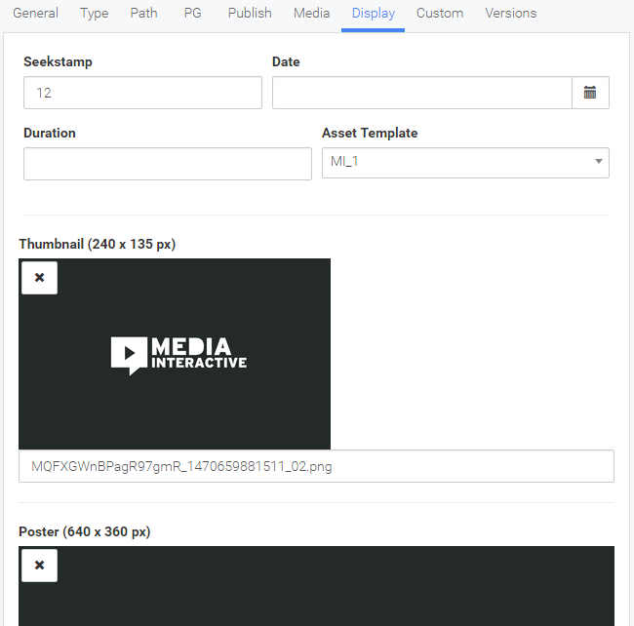This screenshot has height=626, width=634.
Task: Switch to the General tab
Action: pyautogui.click(x=35, y=14)
